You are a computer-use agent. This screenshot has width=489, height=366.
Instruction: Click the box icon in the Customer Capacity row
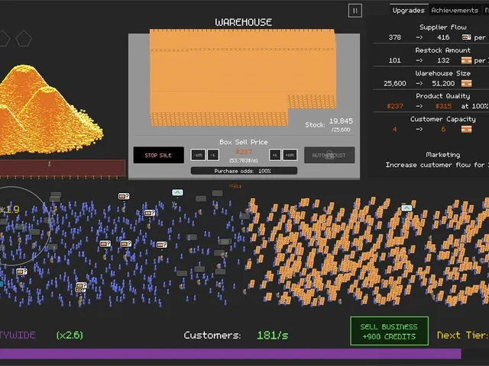466,129
